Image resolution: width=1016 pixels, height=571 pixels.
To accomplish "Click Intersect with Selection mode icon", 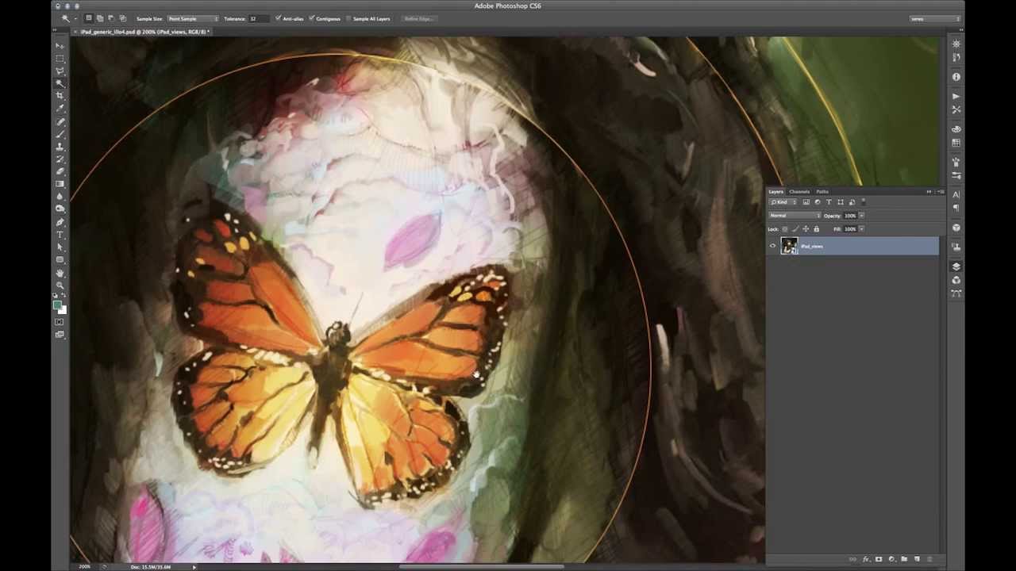I will coord(122,18).
